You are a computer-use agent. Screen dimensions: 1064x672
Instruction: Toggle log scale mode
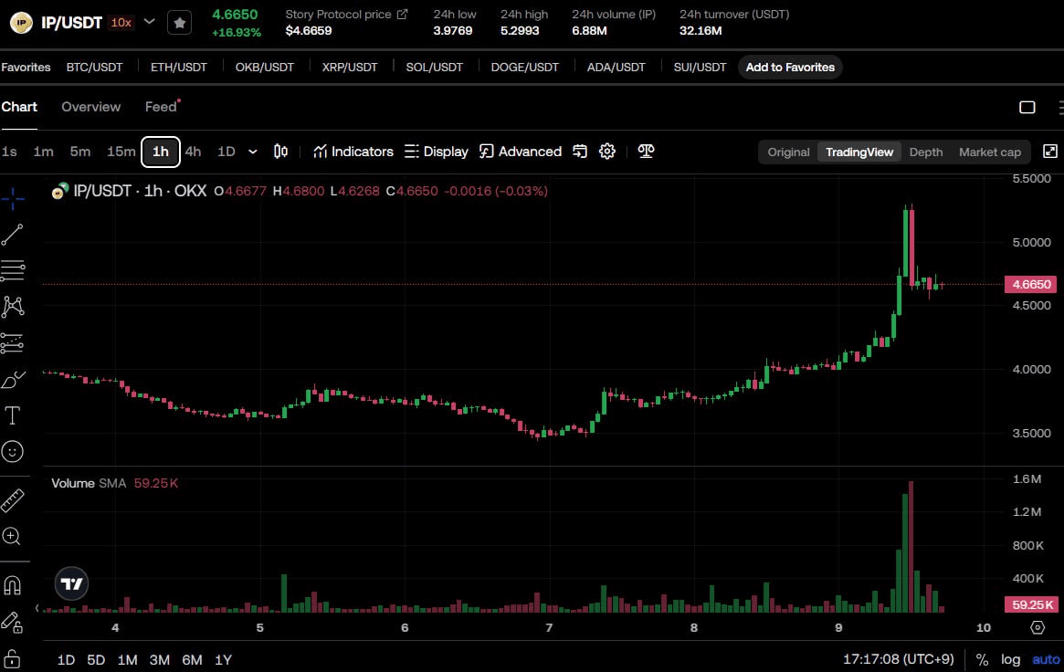point(1010,659)
